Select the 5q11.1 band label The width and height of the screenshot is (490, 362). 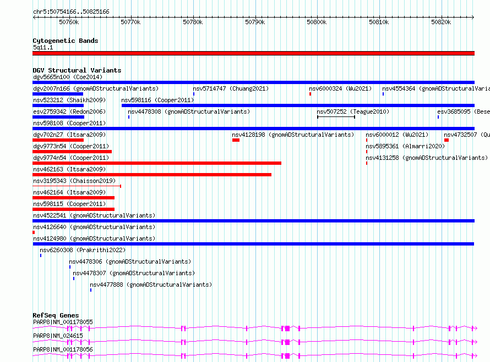(x=43, y=47)
